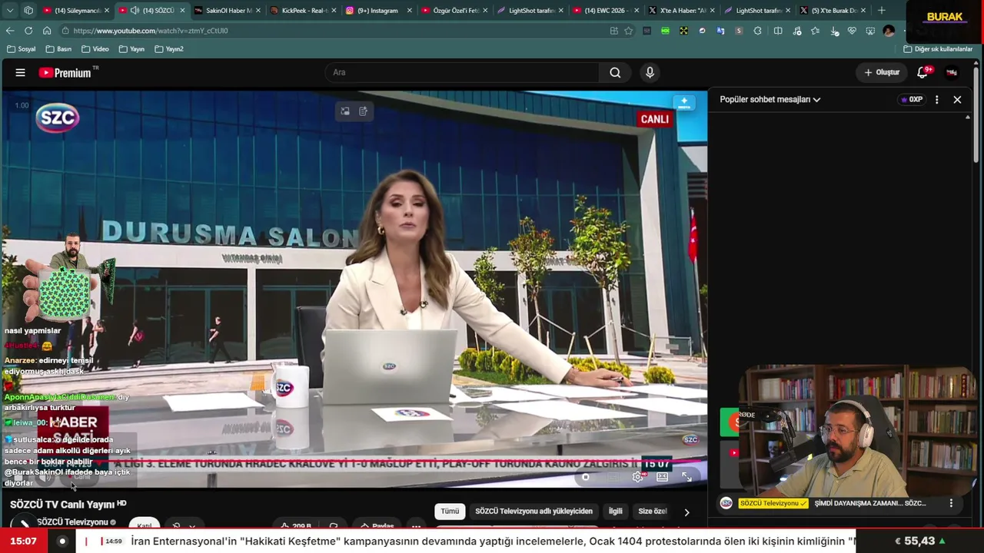Expand the Popüler sohbet mesajları dropdown
The height and width of the screenshot is (553, 984).
[770, 100]
